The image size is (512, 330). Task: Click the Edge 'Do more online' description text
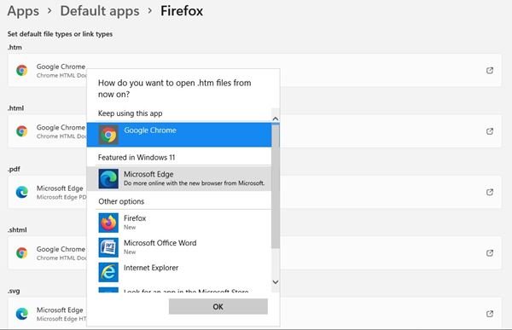pyautogui.click(x=194, y=183)
